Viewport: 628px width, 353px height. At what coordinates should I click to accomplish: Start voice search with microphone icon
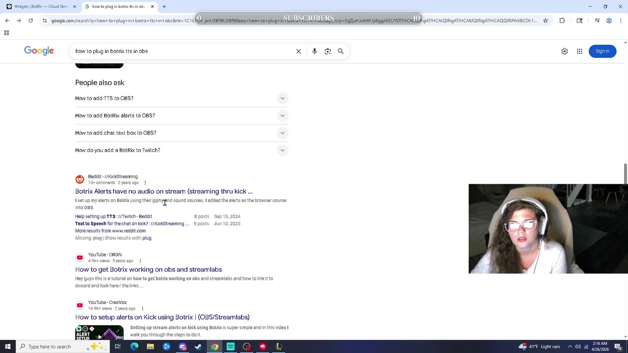pyautogui.click(x=314, y=51)
